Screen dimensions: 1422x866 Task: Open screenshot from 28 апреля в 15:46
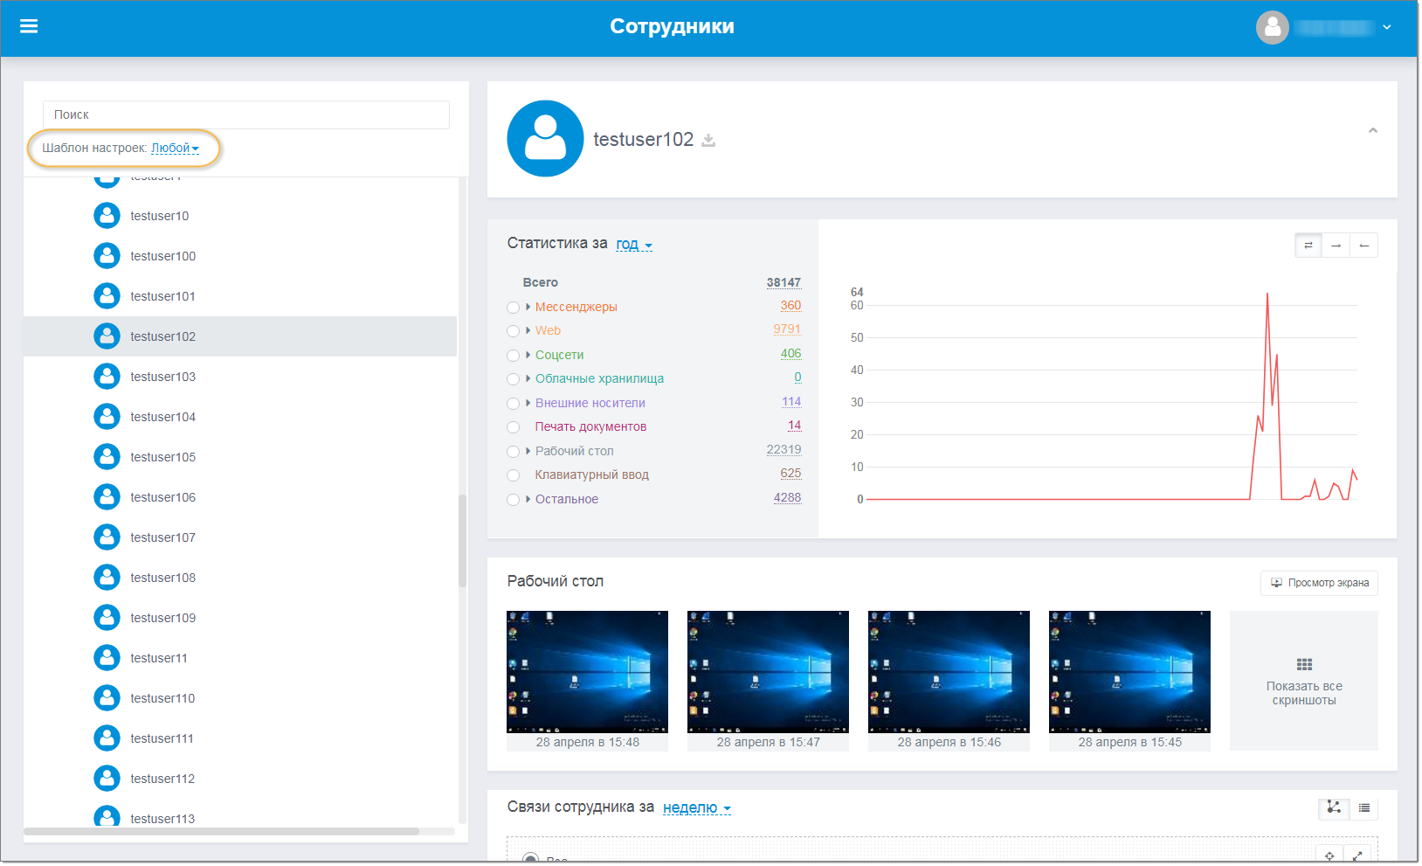[x=949, y=671]
